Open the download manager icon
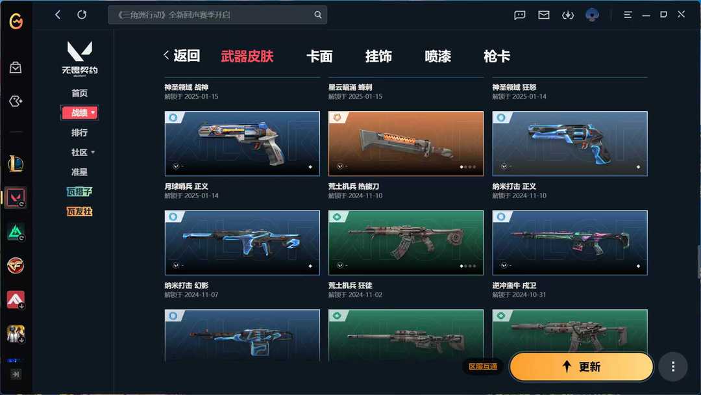The width and height of the screenshot is (701, 395). pos(568,15)
